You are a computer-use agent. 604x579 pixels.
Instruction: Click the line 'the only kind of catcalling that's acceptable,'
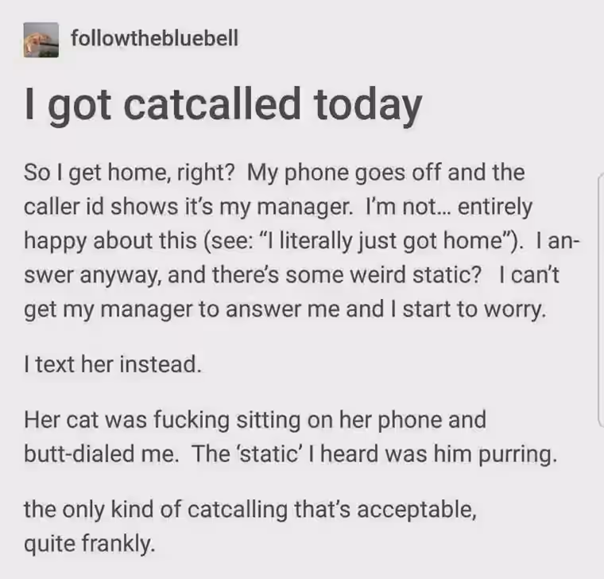250,509
